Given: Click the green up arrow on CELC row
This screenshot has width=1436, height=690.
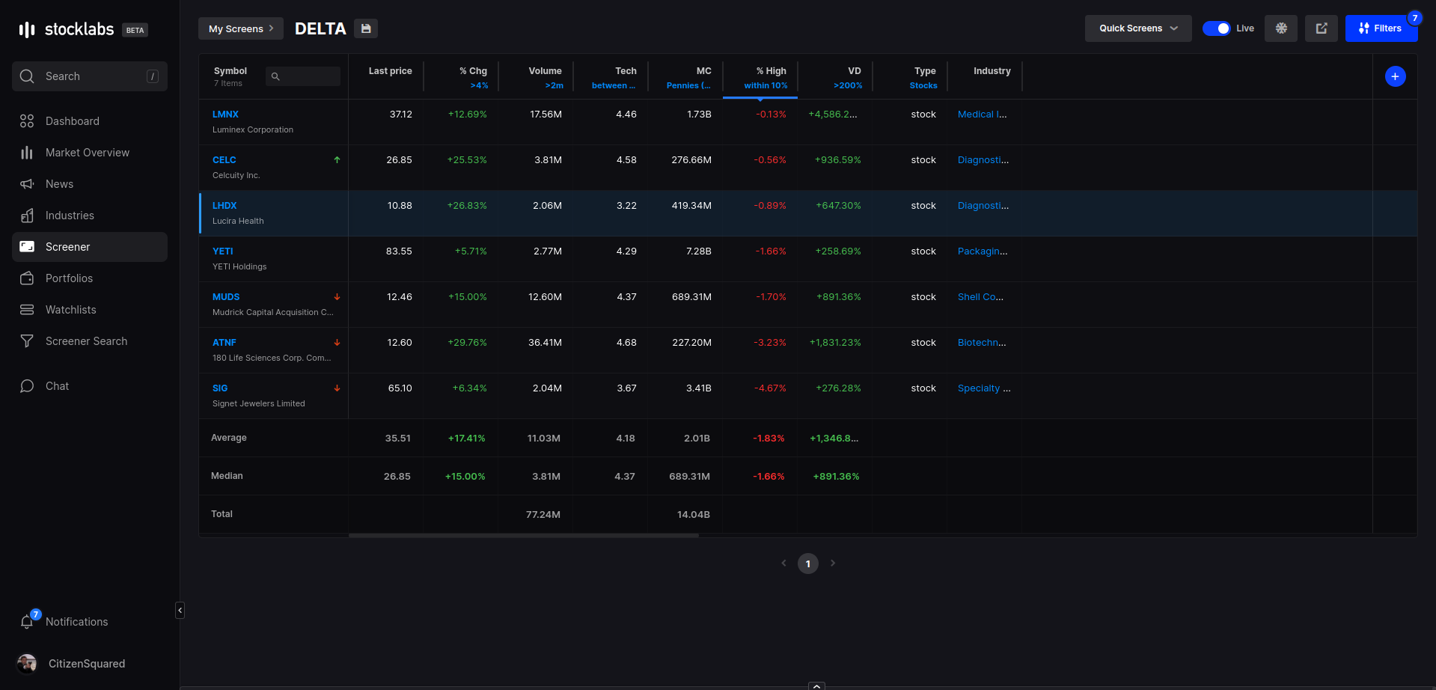Looking at the screenshot, I should [337, 159].
